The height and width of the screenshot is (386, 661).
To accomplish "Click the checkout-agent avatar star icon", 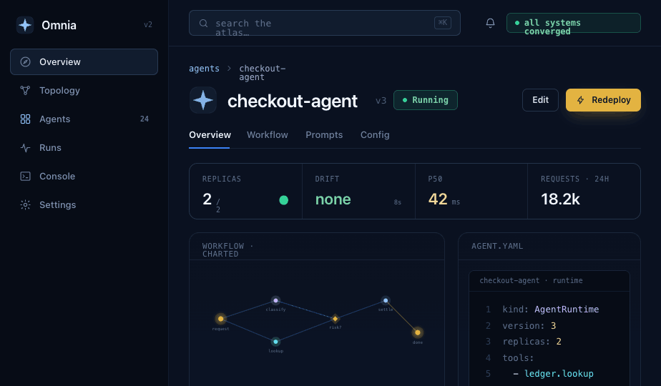I will click(203, 100).
